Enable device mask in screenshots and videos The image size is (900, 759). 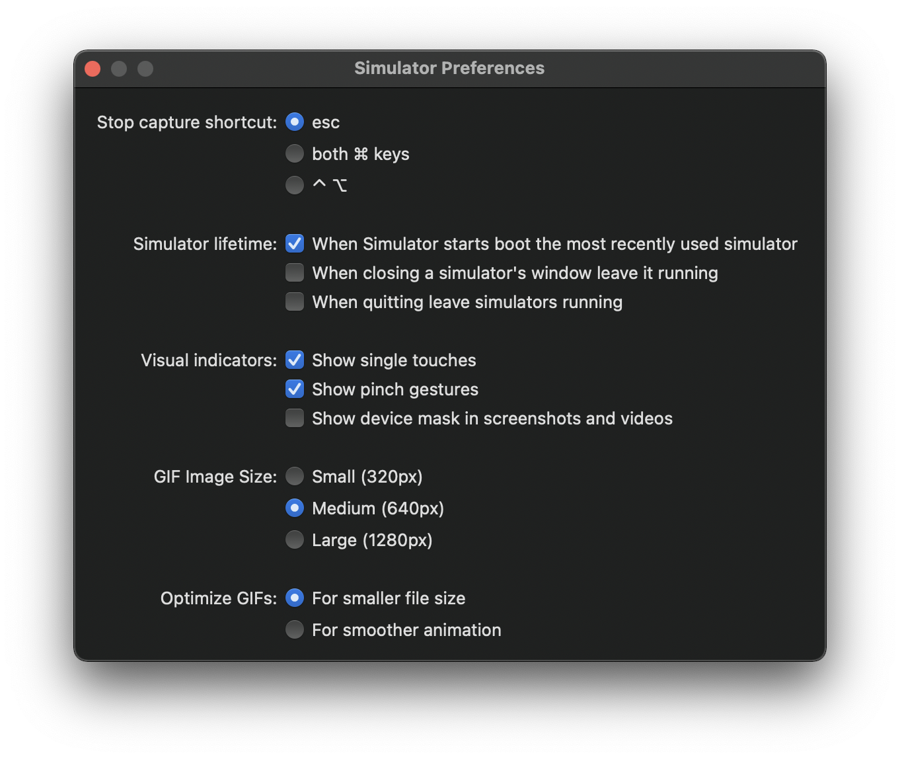tap(295, 419)
